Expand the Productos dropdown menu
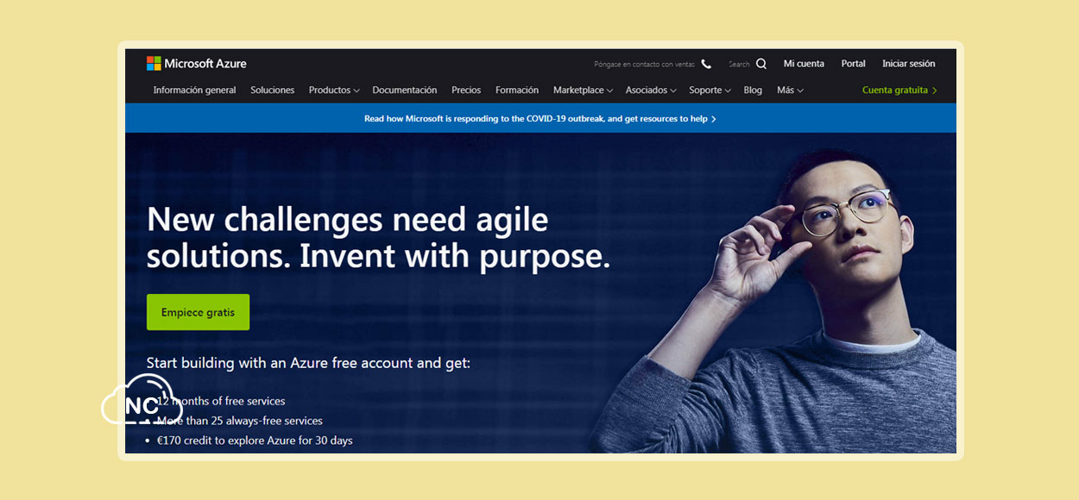This screenshot has height=500, width=1079. tap(334, 90)
